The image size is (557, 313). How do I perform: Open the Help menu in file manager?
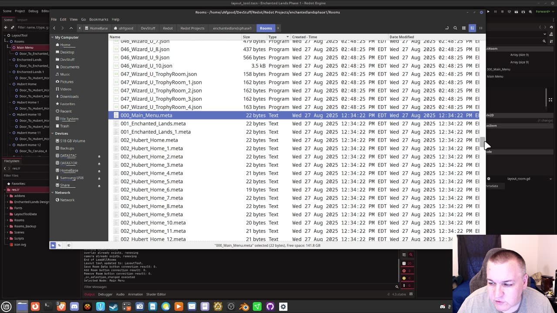pos(115,19)
